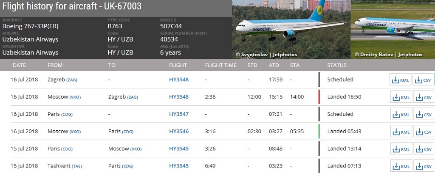Download CSV for Paris HY3547 scheduled flight

click(424, 114)
